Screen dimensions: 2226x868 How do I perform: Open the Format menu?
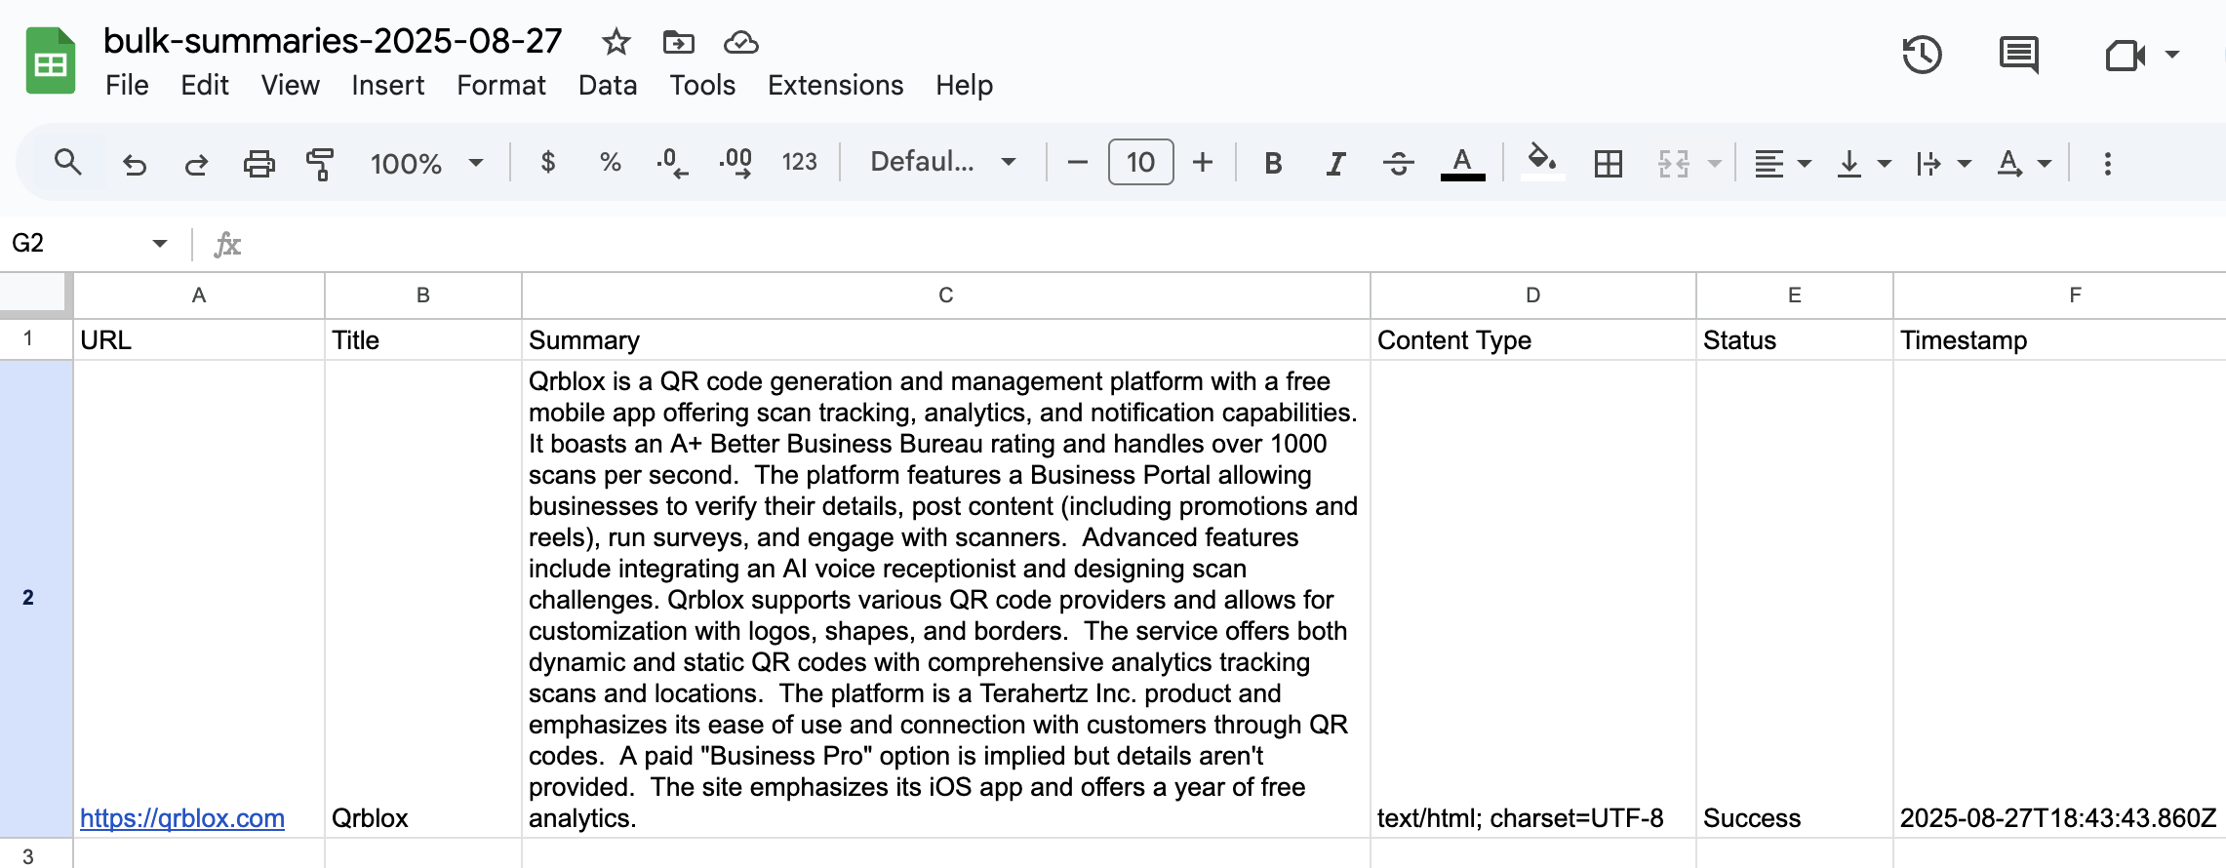pyautogui.click(x=500, y=86)
